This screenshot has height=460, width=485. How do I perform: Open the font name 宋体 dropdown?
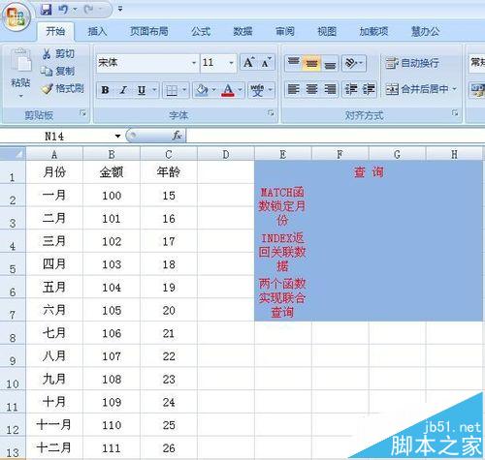click(x=194, y=62)
